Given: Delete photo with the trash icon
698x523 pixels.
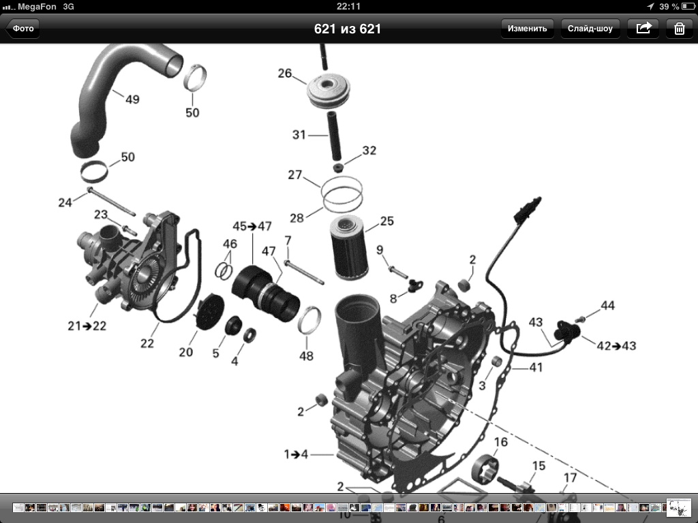Looking at the screenshot, I should click(679, 29).
